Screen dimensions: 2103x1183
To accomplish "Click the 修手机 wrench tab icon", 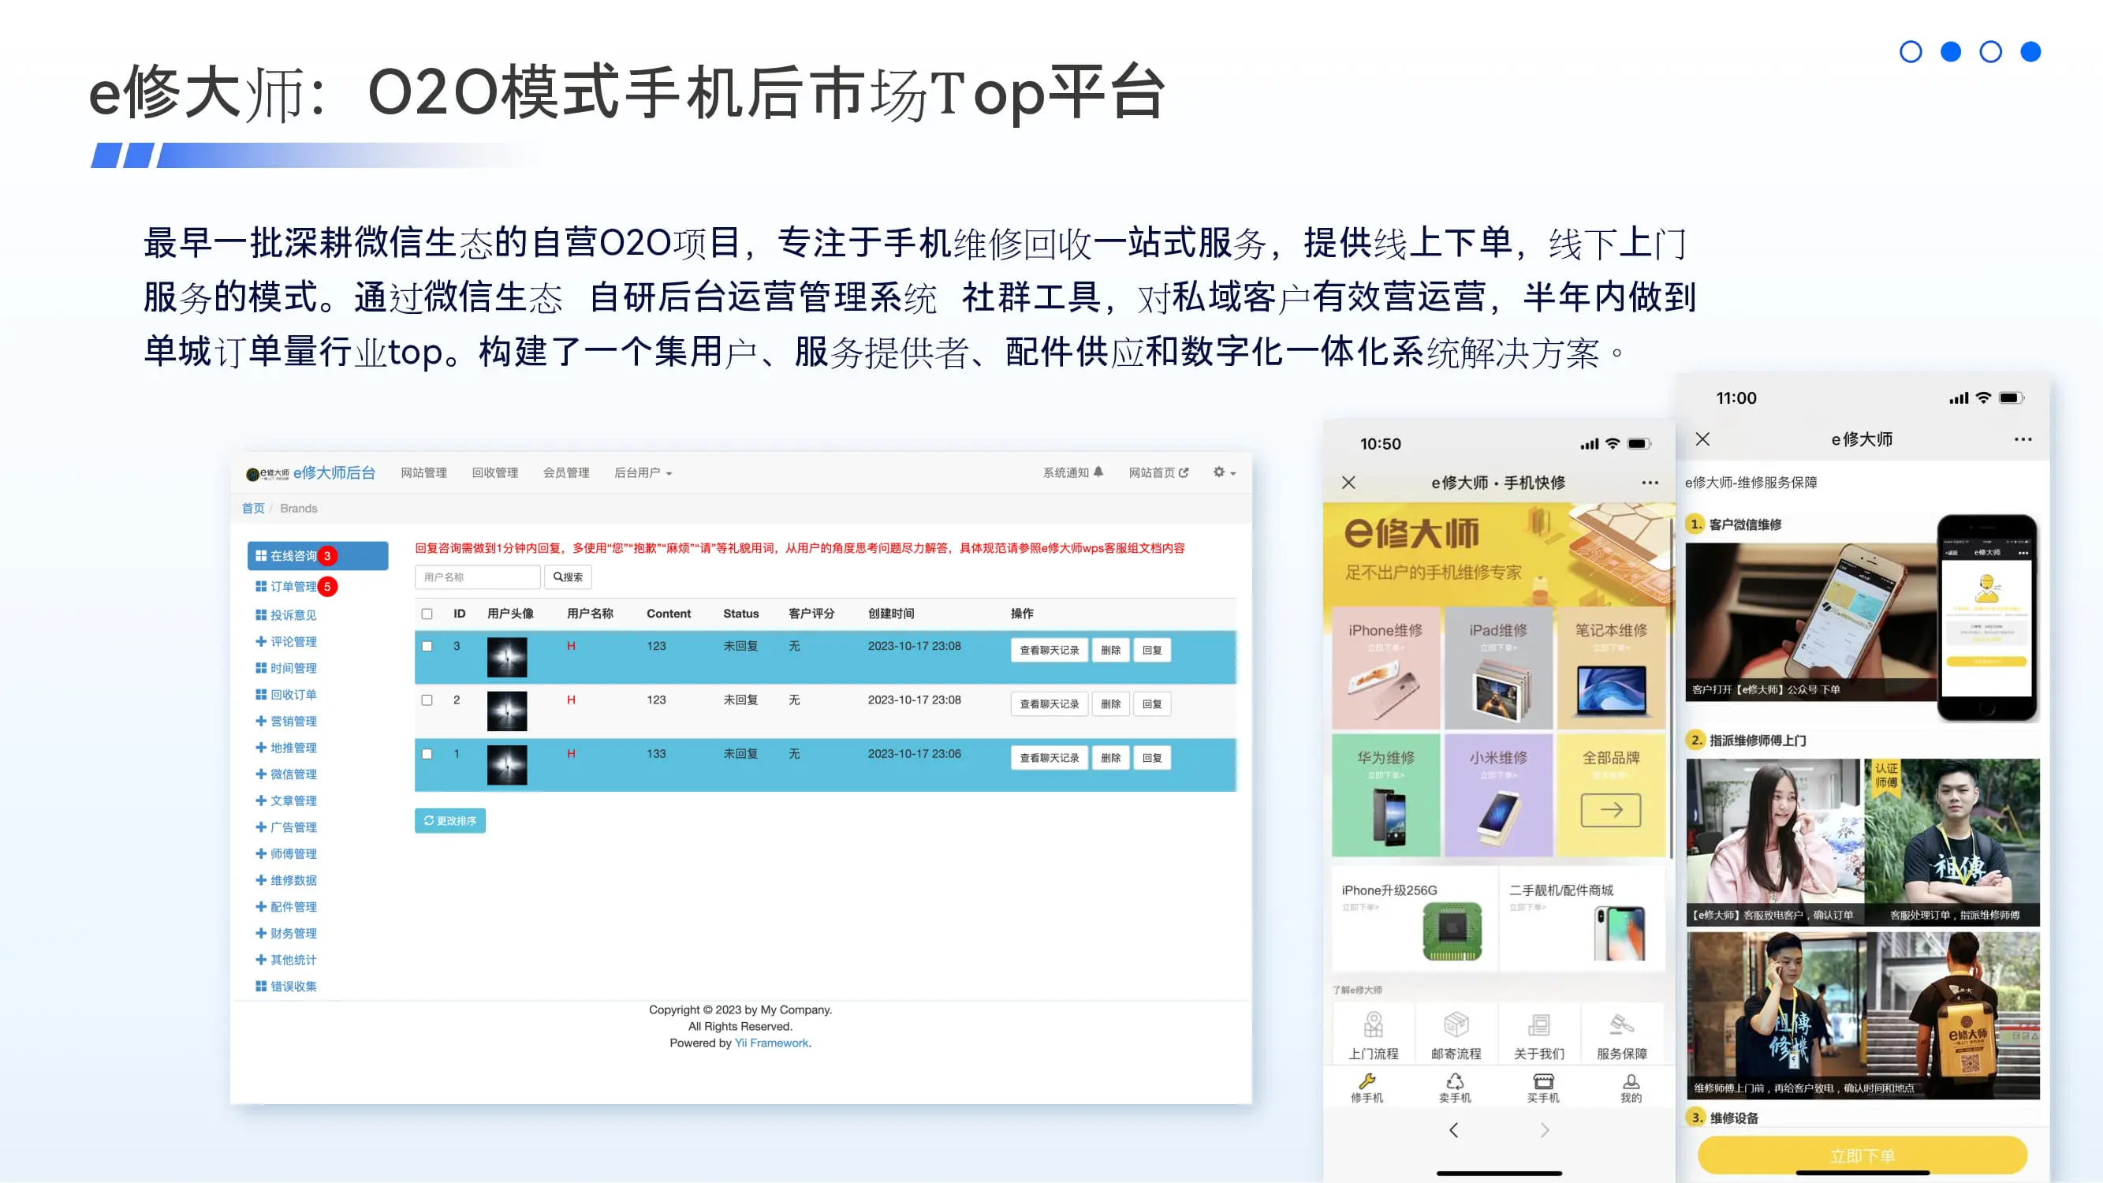I will [x=1367, y=1082].
